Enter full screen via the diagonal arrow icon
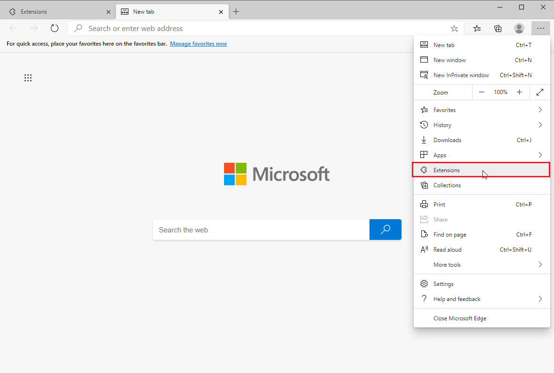Image resolution: width=554 pixels, height=373 pixels. pyautogui.click(x=540, y=92)
